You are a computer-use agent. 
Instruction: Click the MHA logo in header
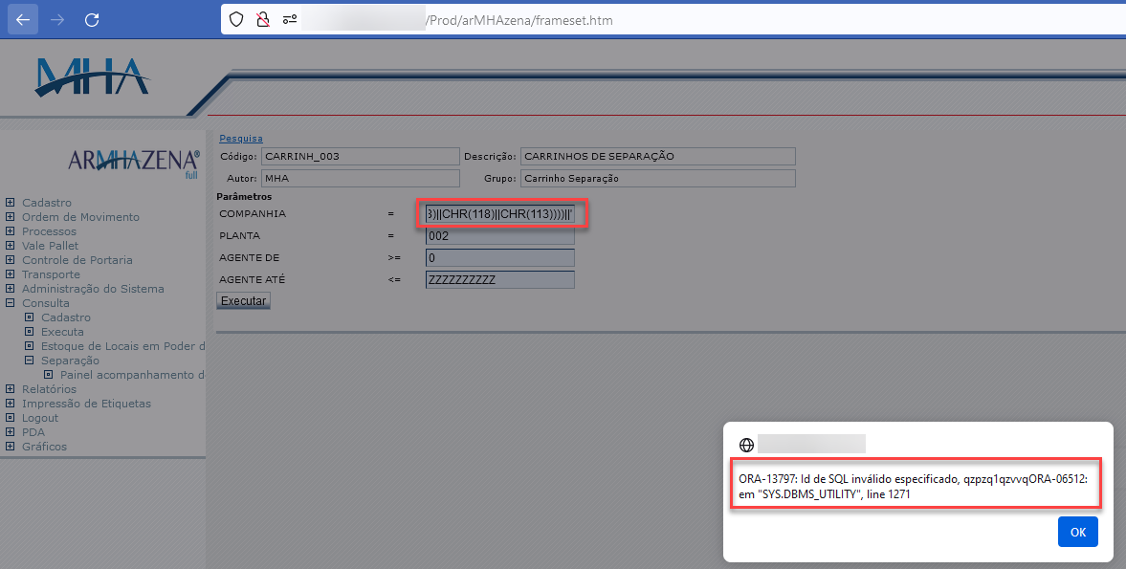tap(92, 78)
